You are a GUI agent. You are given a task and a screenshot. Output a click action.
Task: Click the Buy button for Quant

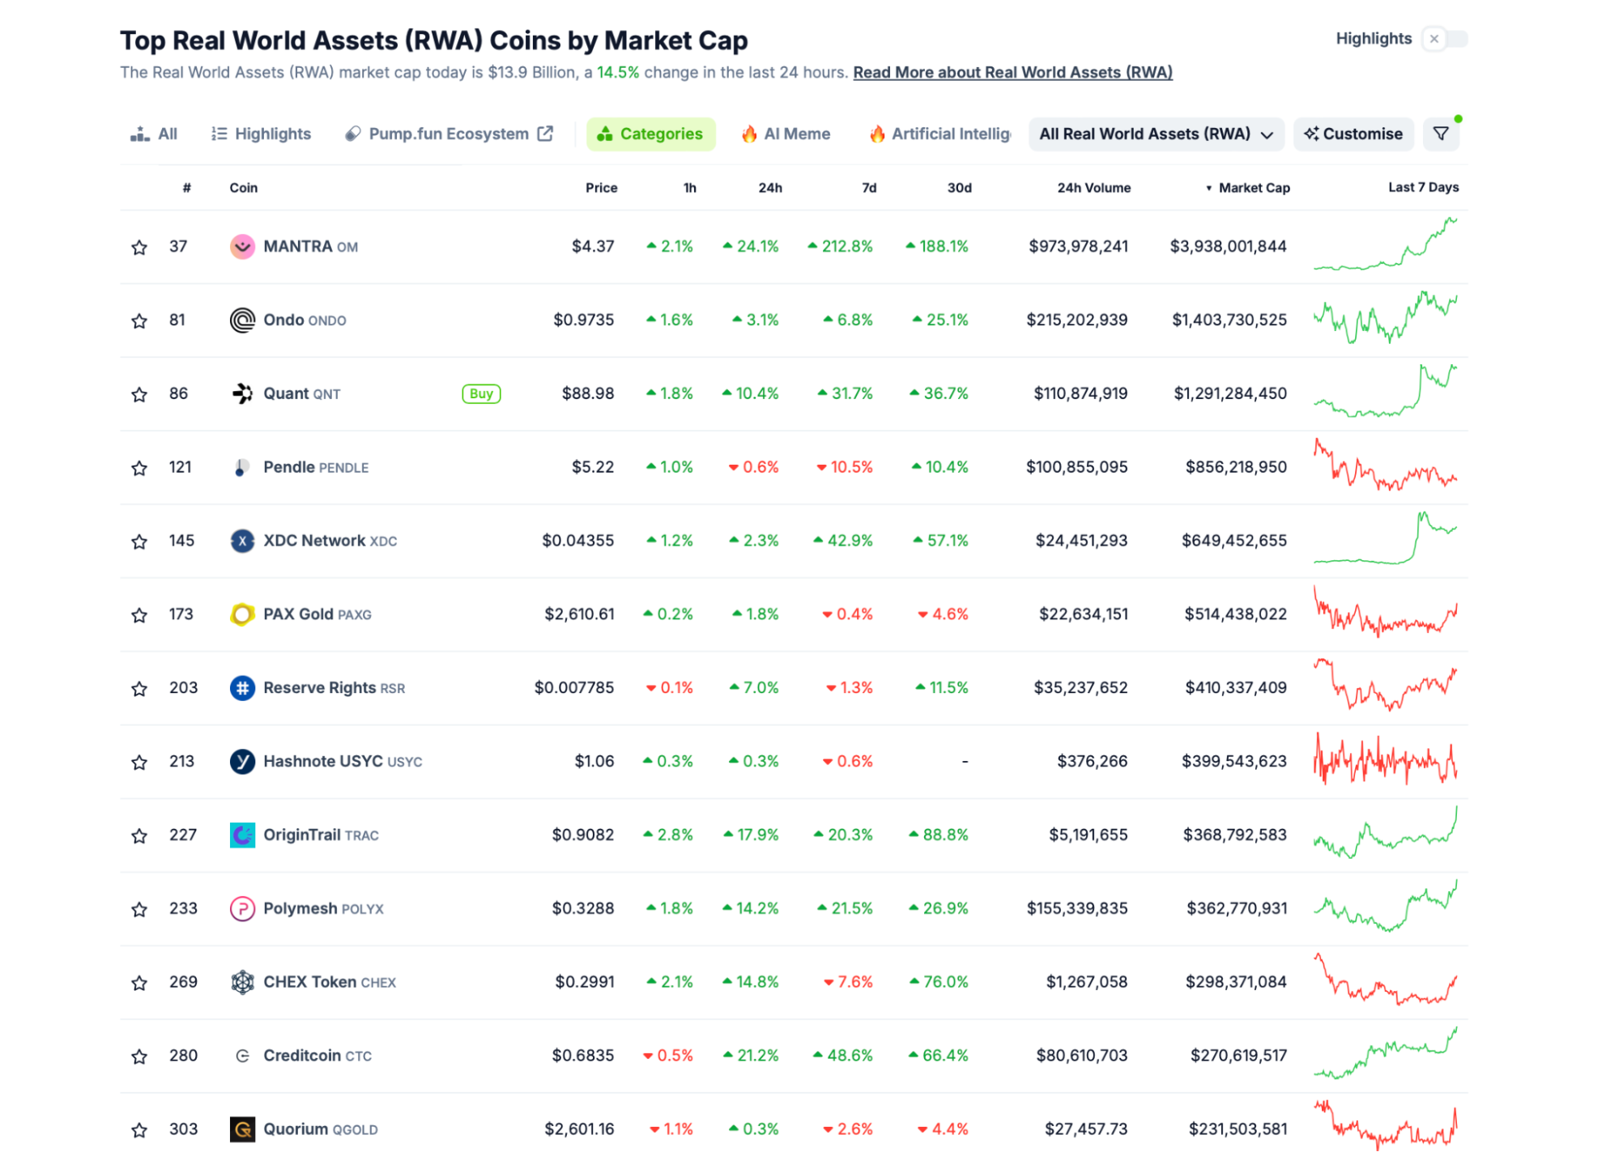point(481,393)
